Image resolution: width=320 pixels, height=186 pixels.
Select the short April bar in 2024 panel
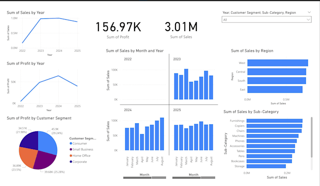click(x=142, y=142)
